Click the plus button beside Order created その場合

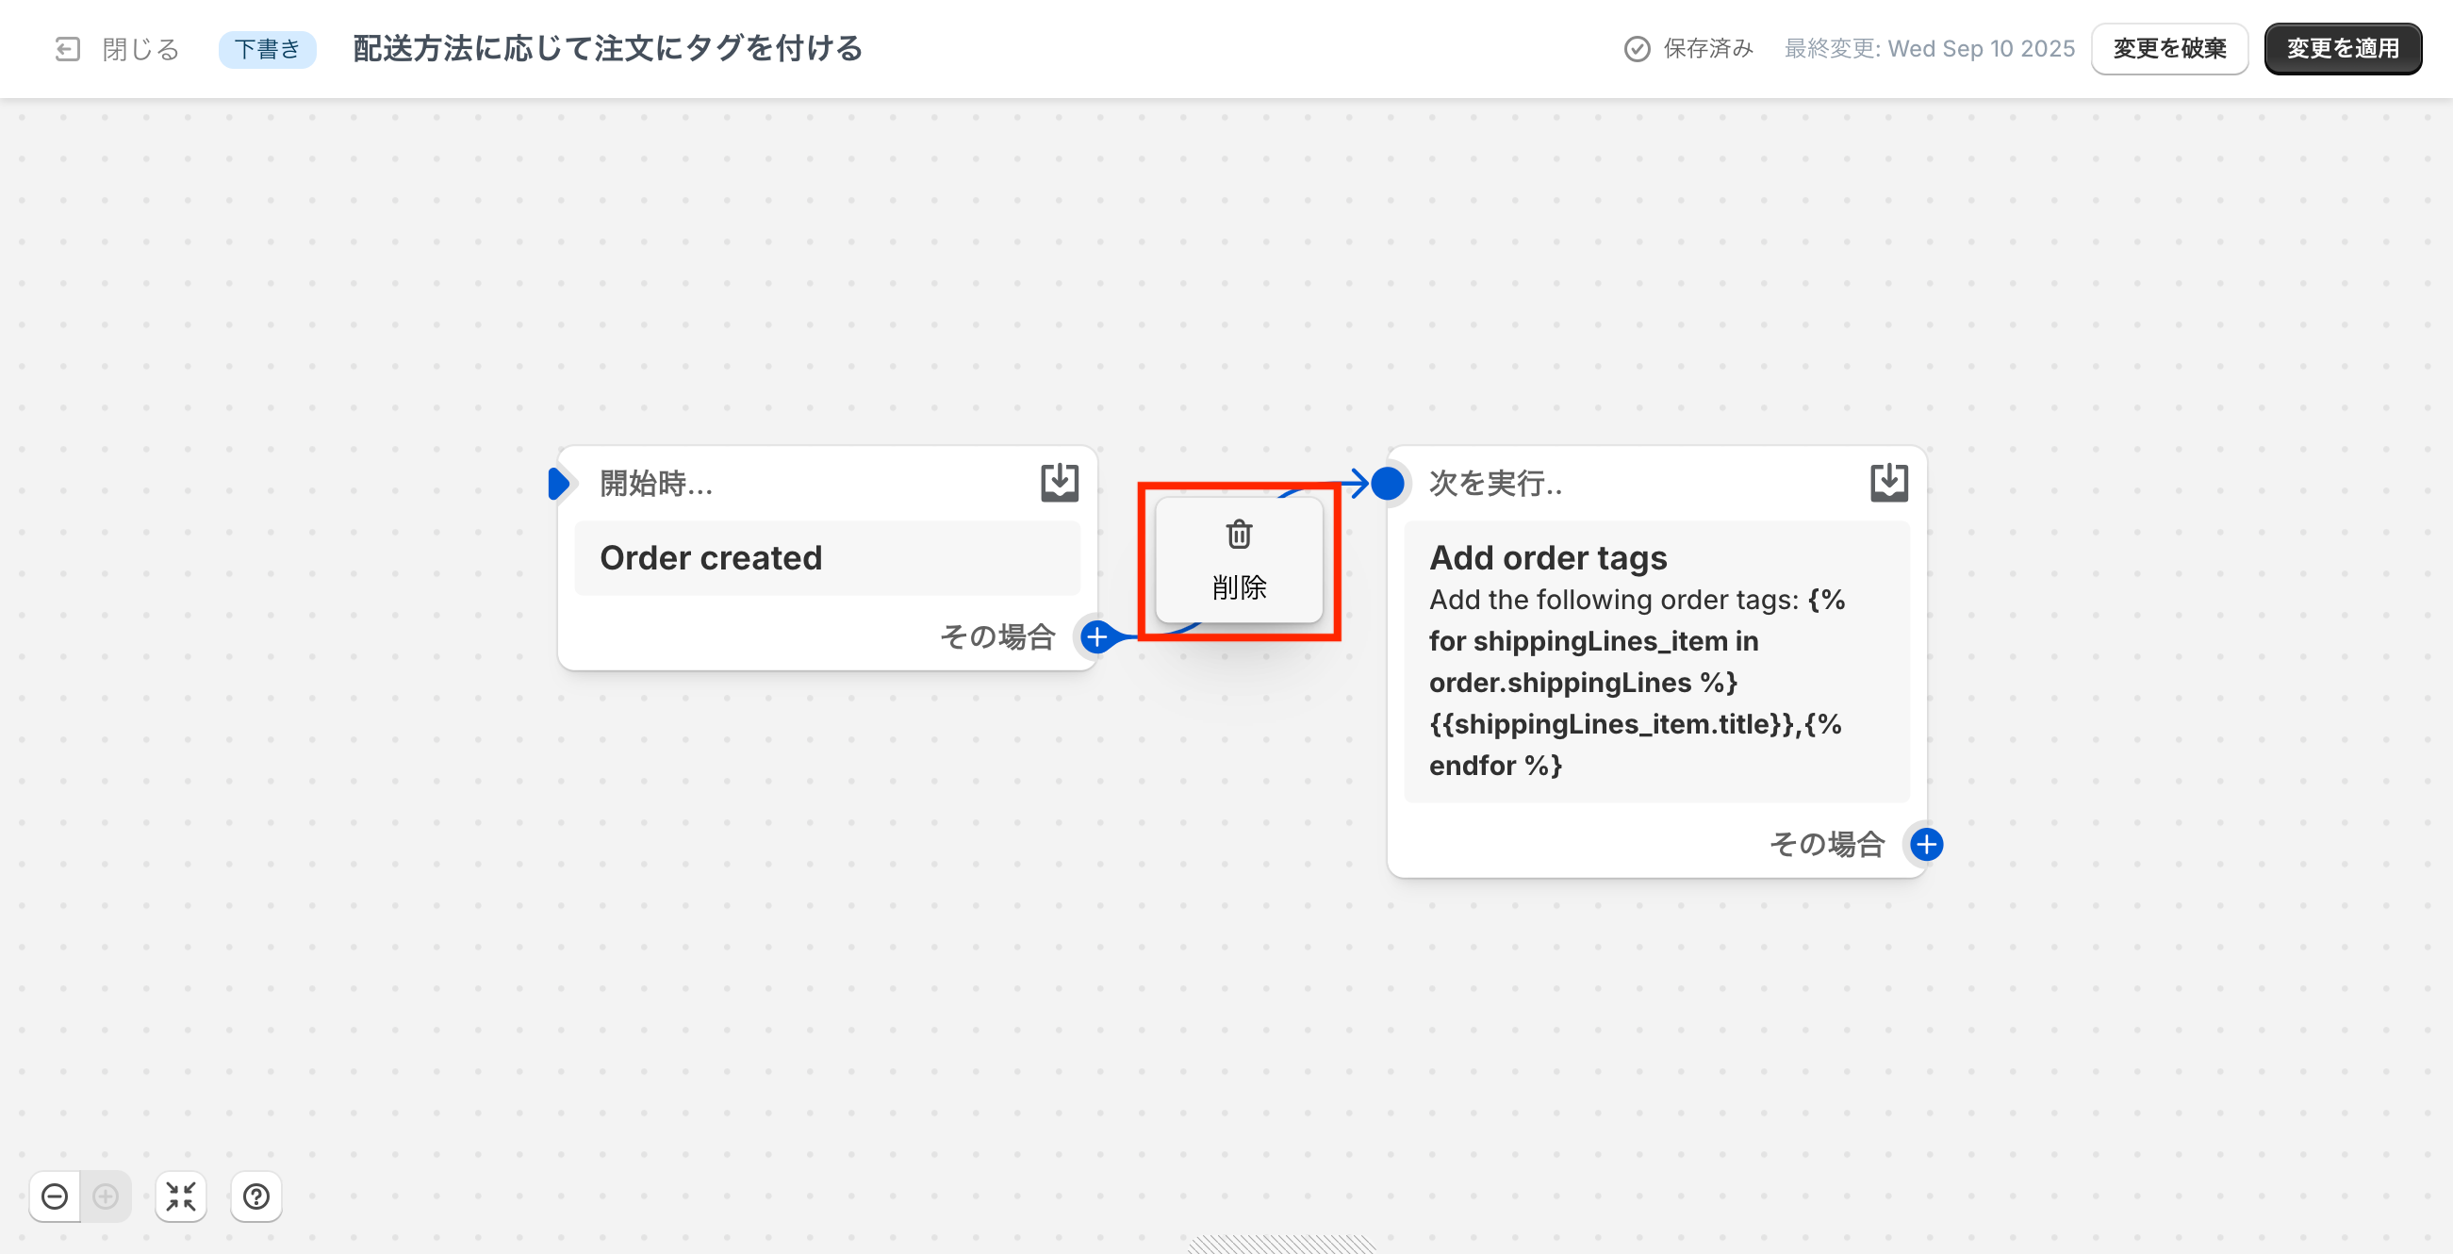click(1097, 636)
